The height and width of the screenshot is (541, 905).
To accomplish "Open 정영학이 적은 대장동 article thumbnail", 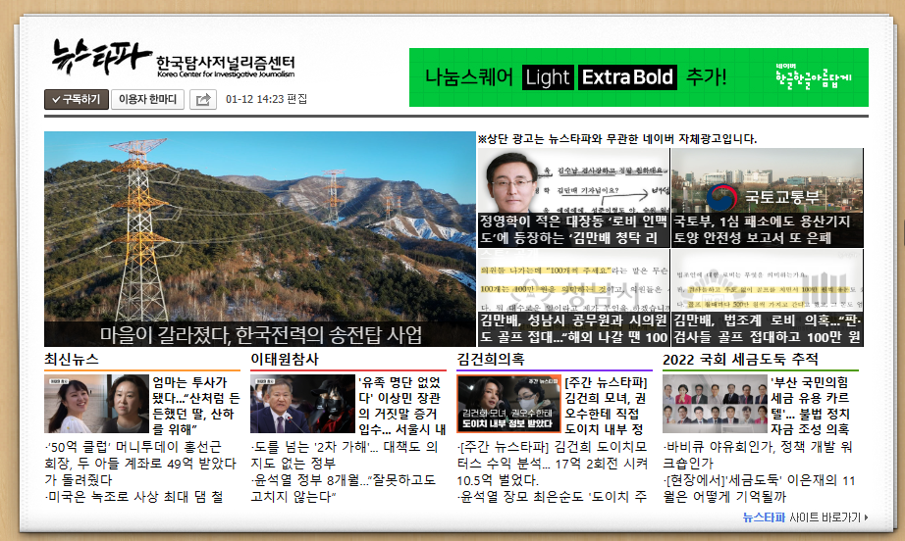I will point(573,198).
